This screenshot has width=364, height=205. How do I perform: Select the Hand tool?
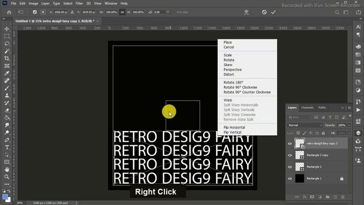7,170
